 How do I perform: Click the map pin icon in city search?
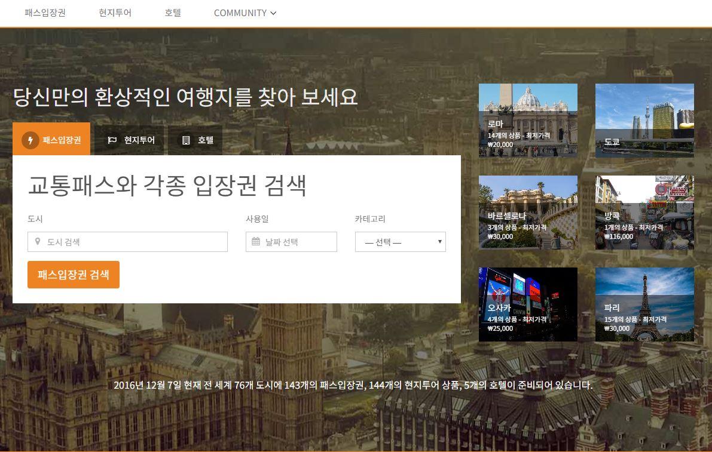click(38, 242)
